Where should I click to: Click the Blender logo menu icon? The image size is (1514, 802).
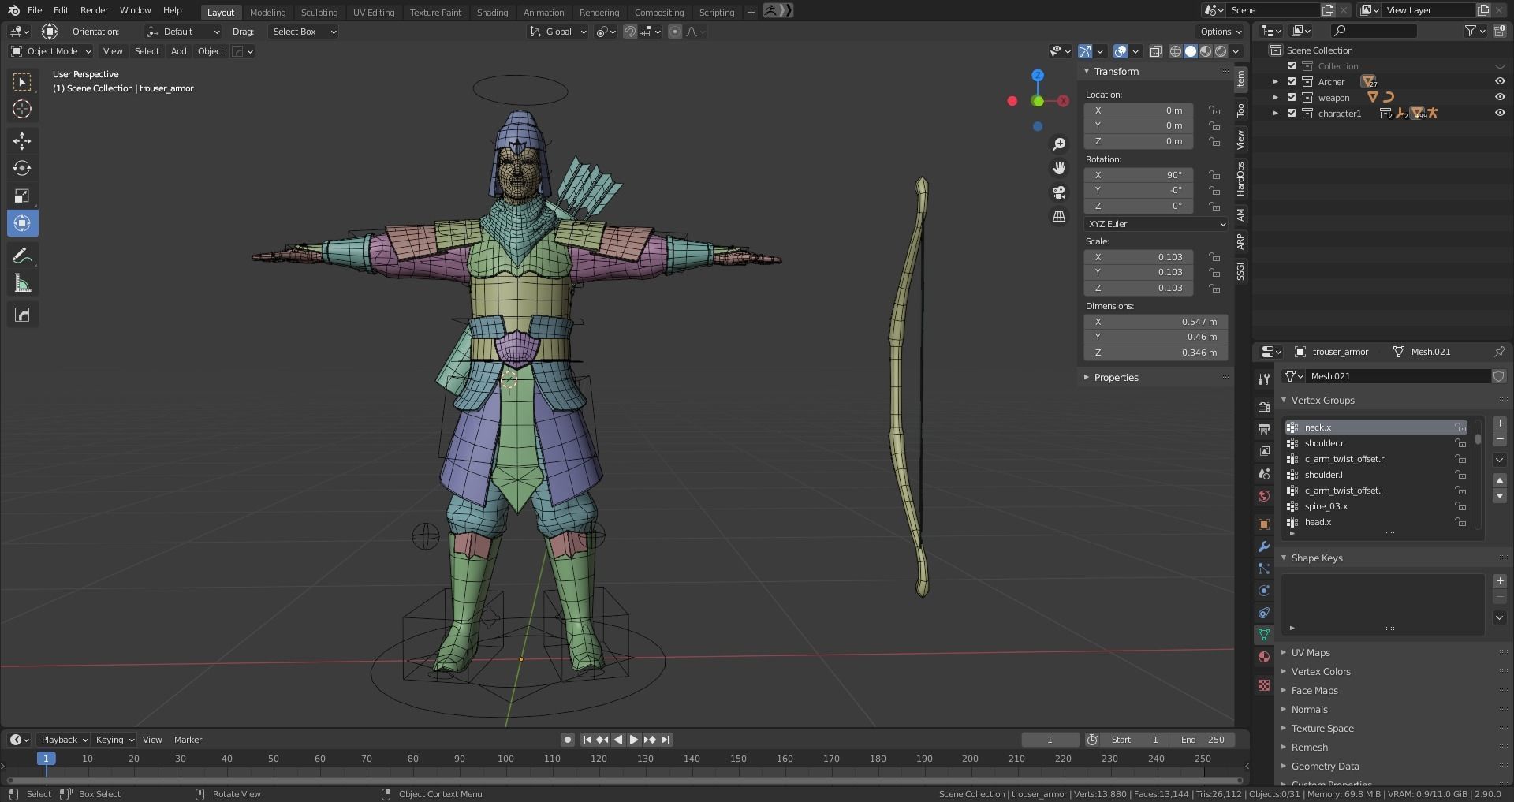coord(13,10)
